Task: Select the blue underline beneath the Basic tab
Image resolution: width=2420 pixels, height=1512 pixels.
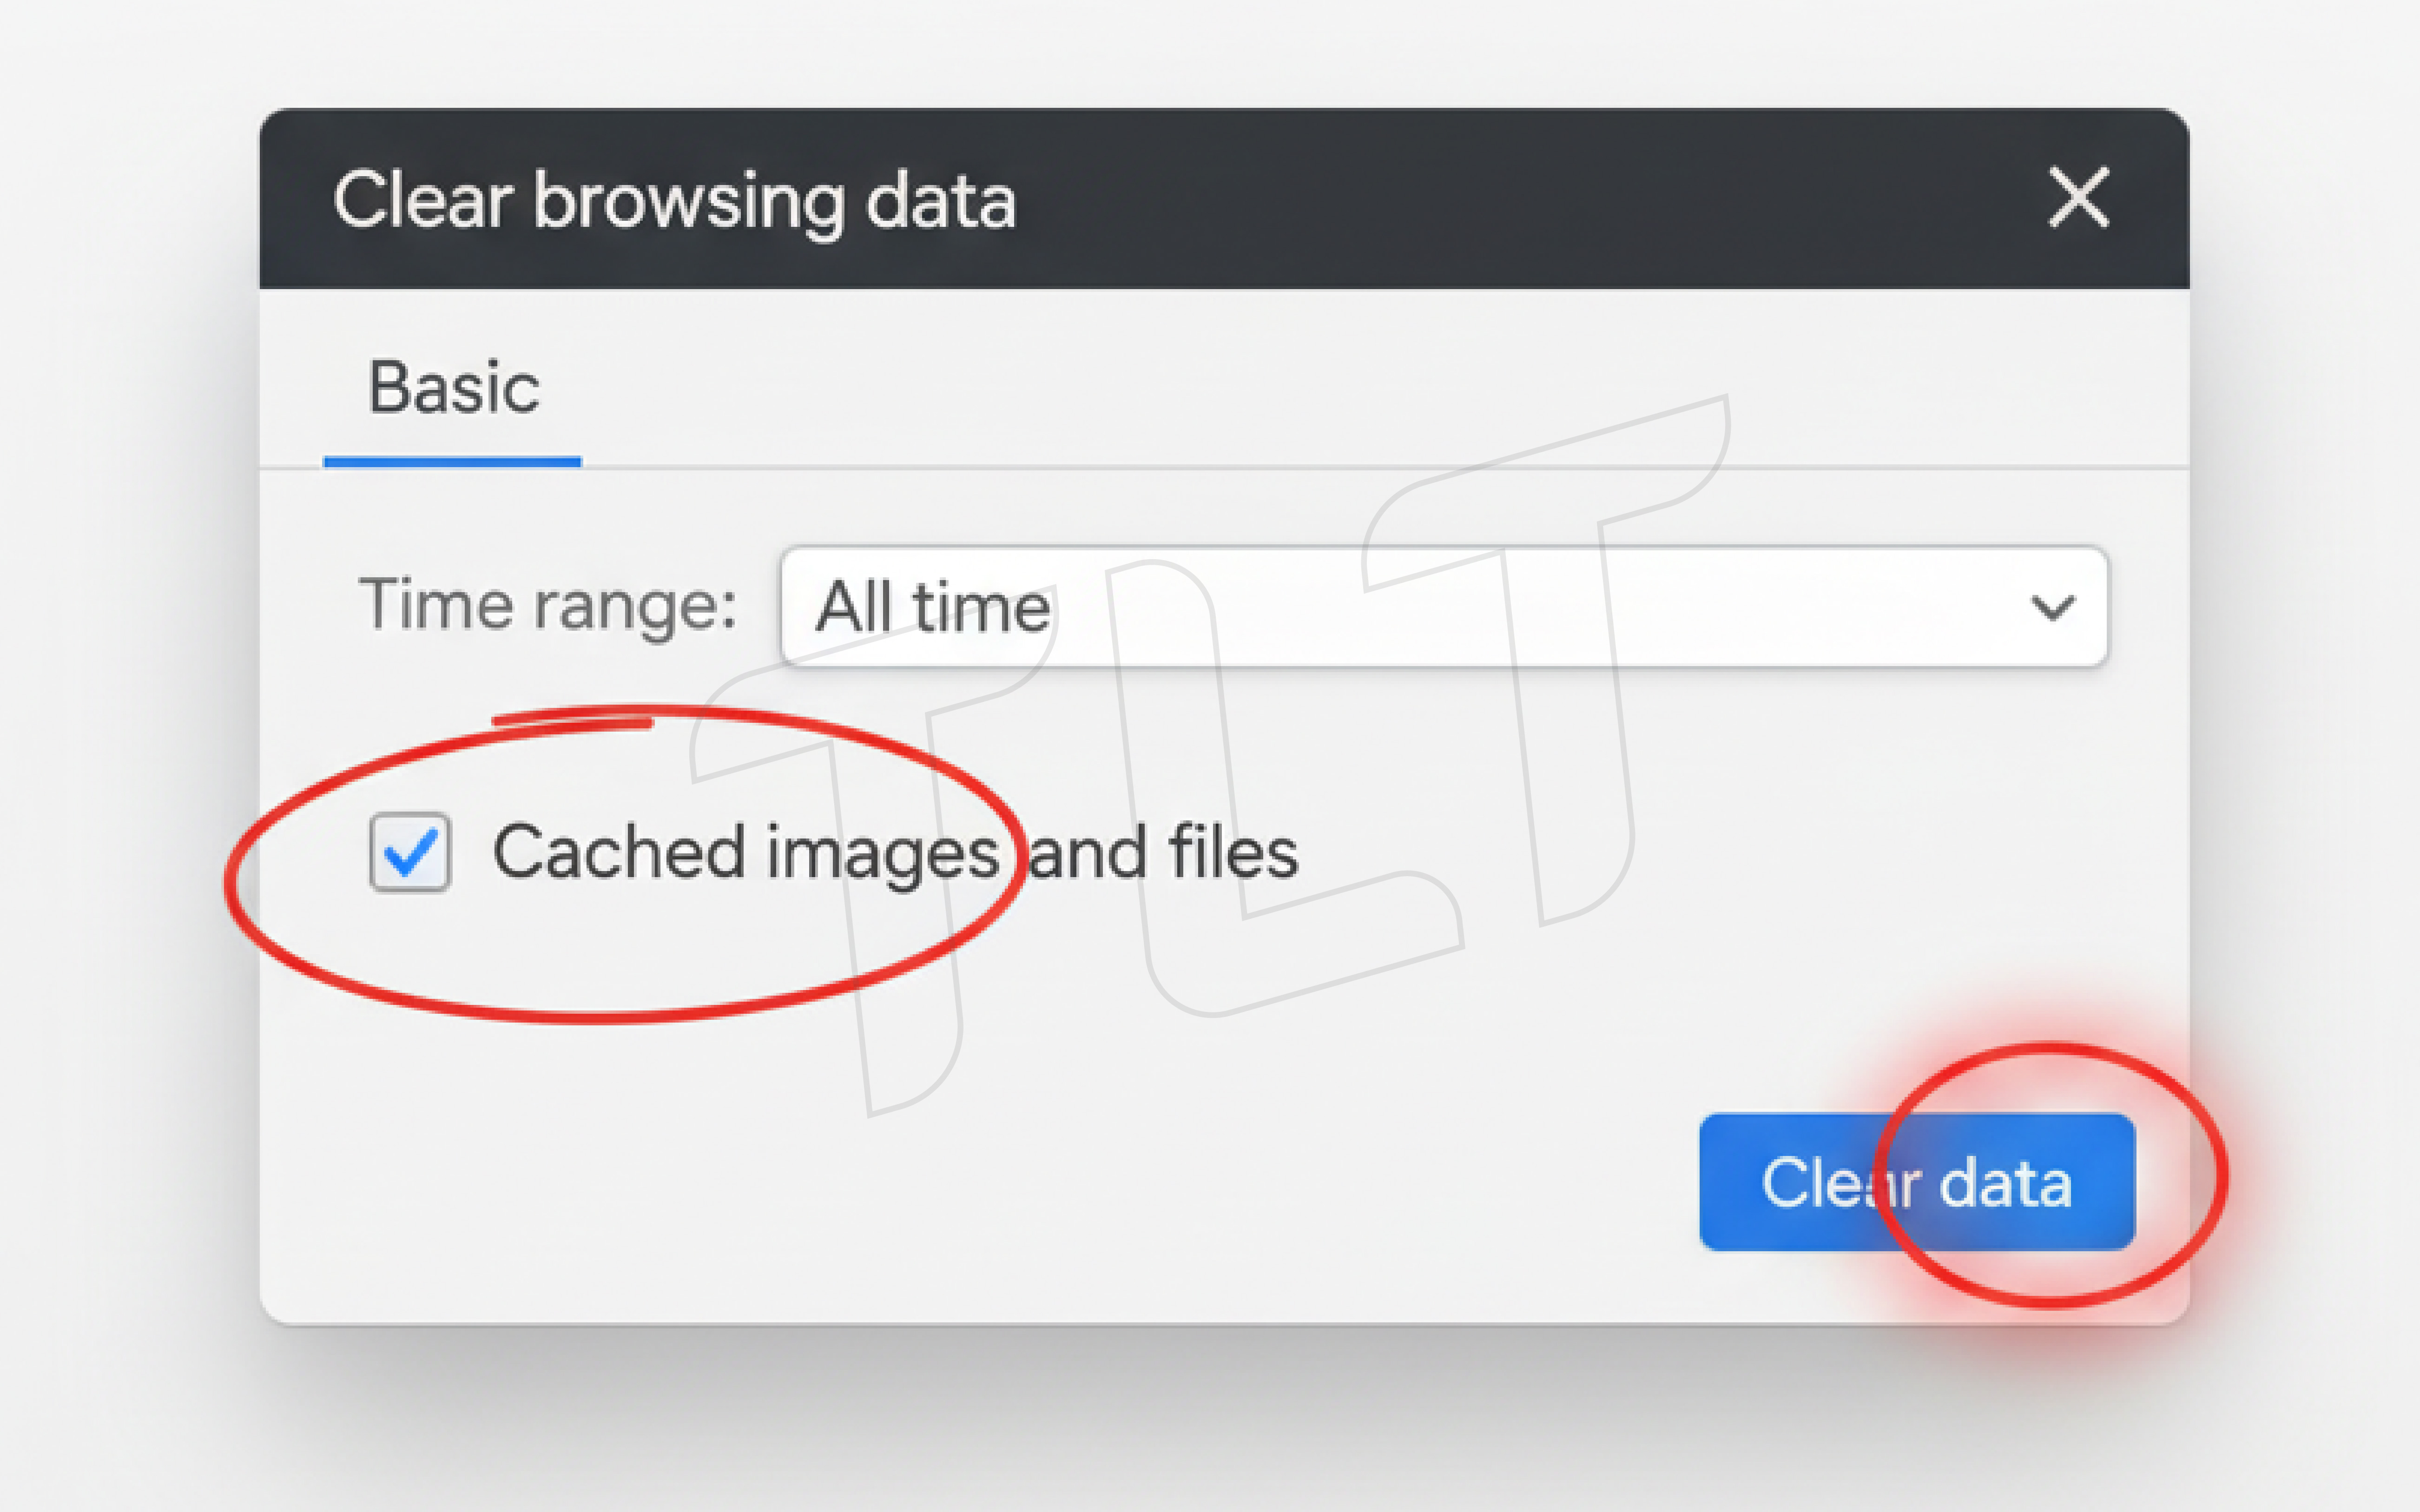Action: click(452, 461)
